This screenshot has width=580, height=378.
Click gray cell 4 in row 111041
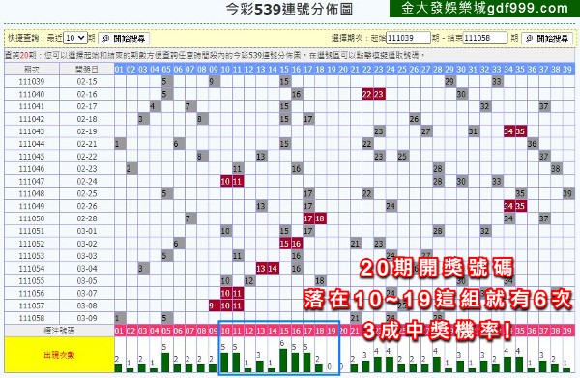click(x=155, y=106)
